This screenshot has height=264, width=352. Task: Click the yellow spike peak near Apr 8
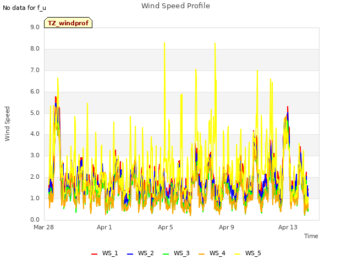pyautogui.click(x=215, y=43)
